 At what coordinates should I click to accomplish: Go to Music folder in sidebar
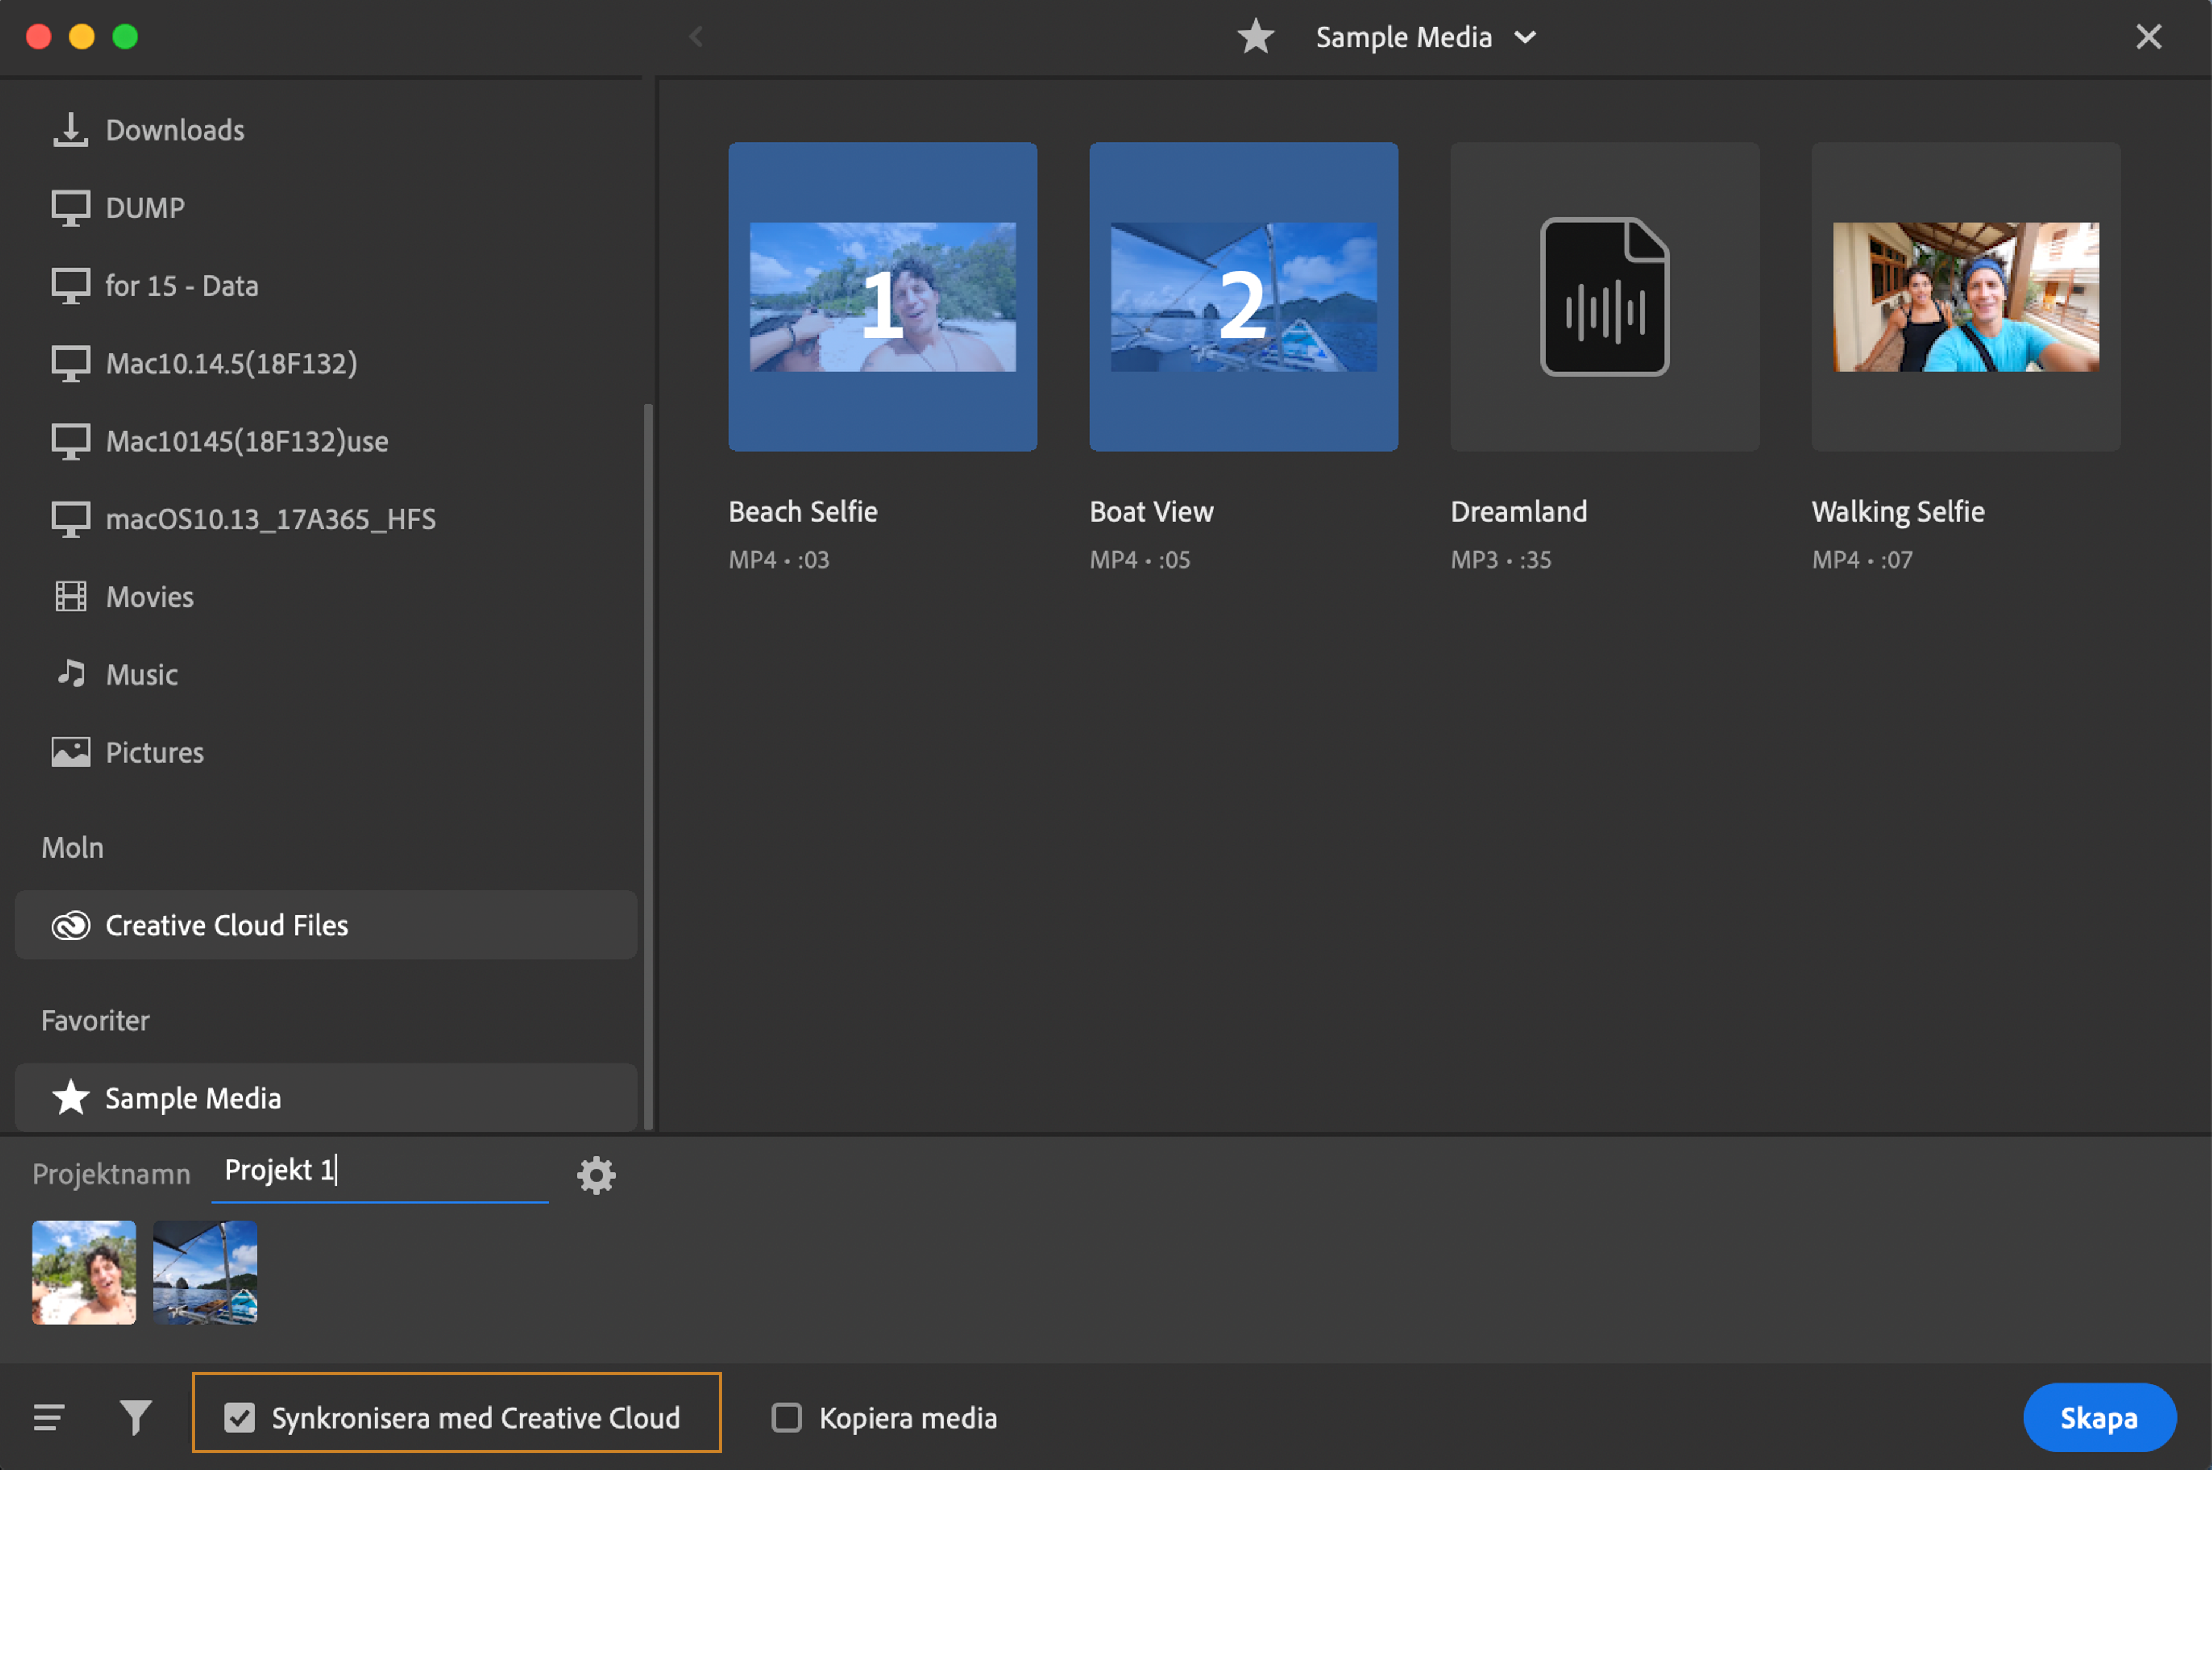coord(141,675)
